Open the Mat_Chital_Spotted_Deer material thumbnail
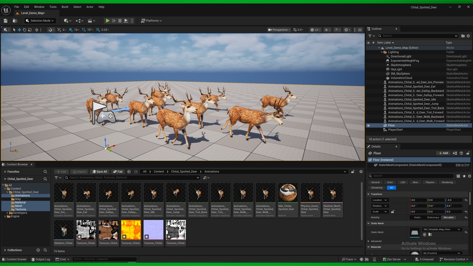The image size is (473, 266). 288,192
